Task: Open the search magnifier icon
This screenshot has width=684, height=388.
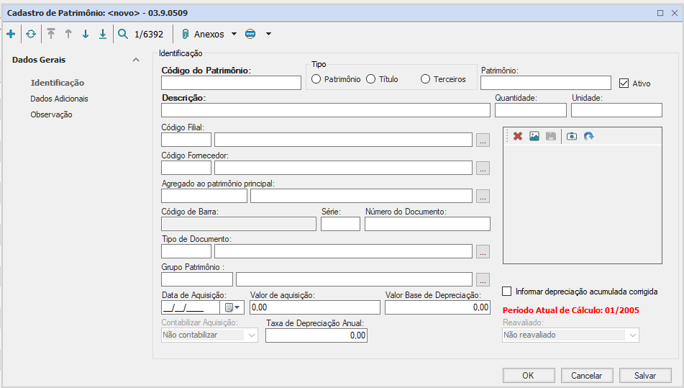Action: [123, 34]
